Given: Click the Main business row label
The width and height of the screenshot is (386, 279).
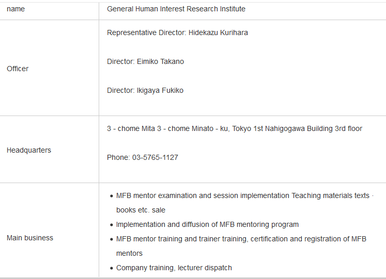Looking at the screenshot, I should click(x=30, y=238).
